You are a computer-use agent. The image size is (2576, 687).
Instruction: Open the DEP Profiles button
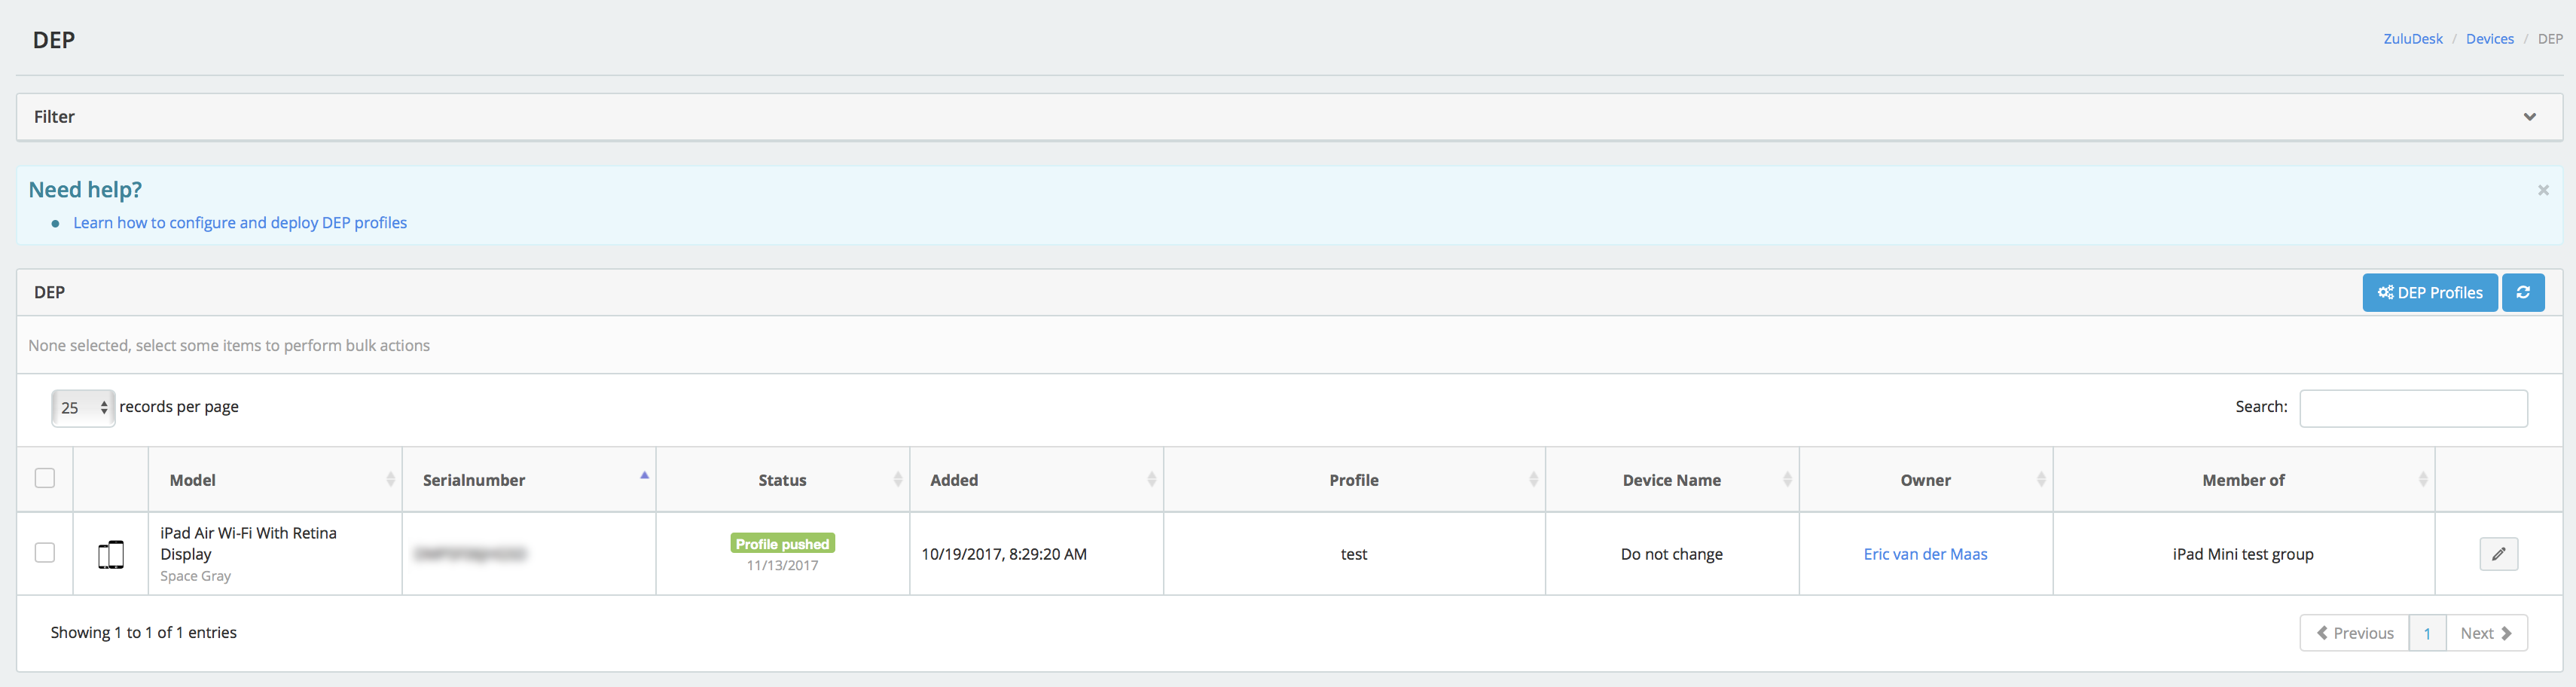[2429, 292]
